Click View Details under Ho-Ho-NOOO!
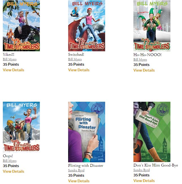This screenshot has height=184, width=182. [144, 70]
